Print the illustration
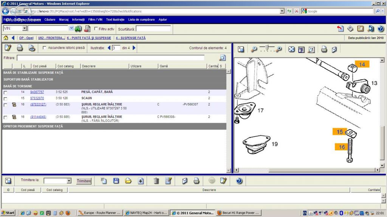 point(324,49)
